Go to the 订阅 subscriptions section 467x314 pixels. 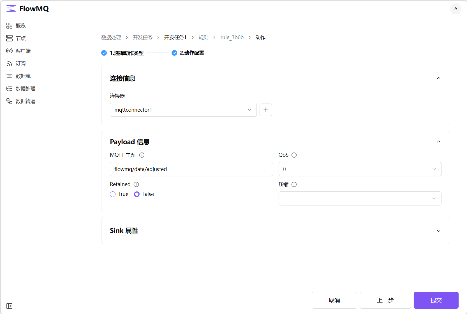tap(20, 63)
